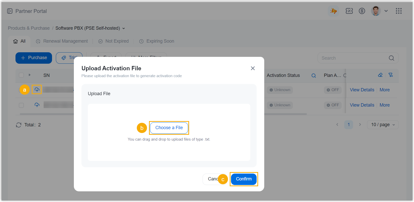Image resolution: width=414 pixels, height=202 pixels.
Task: Click the refresh icon next to Total
Action: pos(19,125)
